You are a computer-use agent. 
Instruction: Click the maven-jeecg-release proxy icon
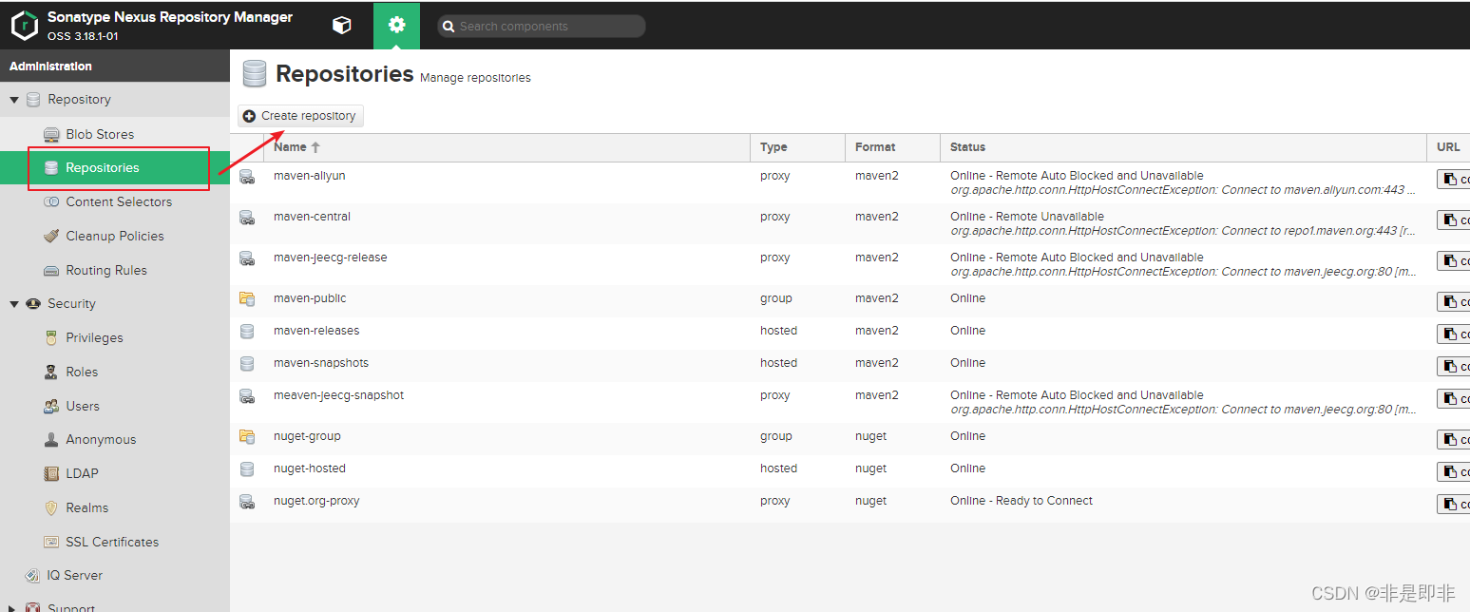click(x=247, y=258)
